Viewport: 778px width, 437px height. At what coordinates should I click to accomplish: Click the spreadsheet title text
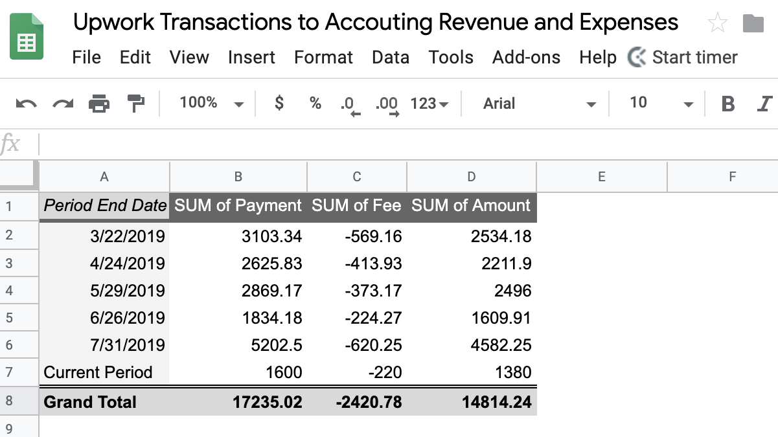[376, 22]
